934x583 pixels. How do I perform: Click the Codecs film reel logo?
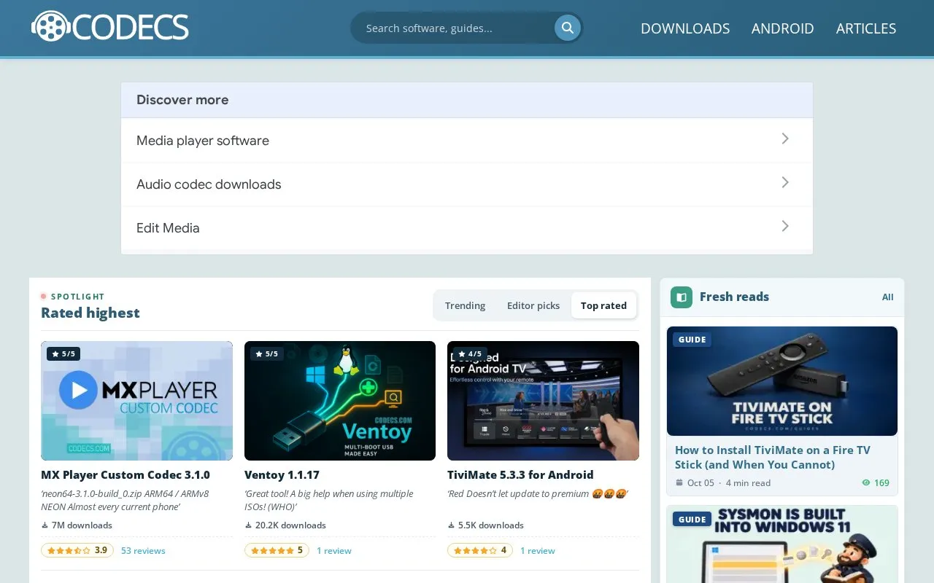[x=110, y=27]
